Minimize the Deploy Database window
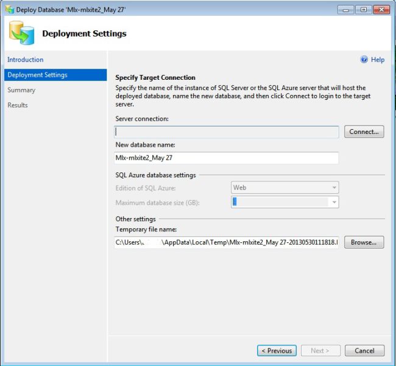 (346, 10)
